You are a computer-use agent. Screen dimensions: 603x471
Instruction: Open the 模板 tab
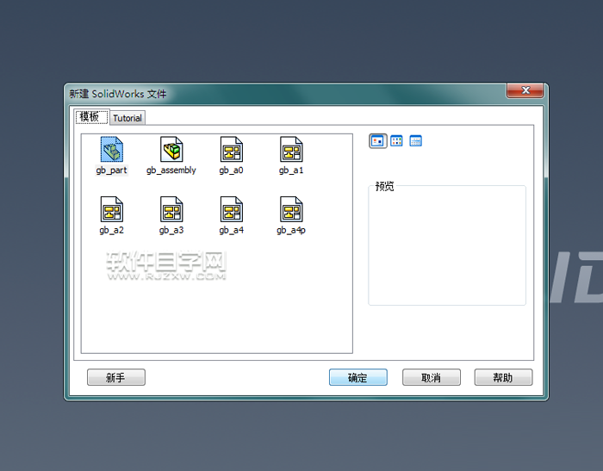pyautogui.click(x=91, y=117)
